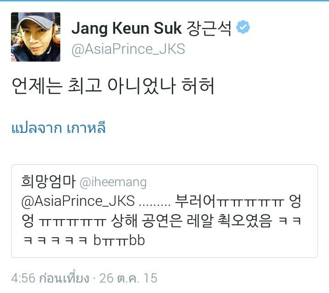Click the Korean name 장근석 in header
329x293 pixels.
coord(209,28)
